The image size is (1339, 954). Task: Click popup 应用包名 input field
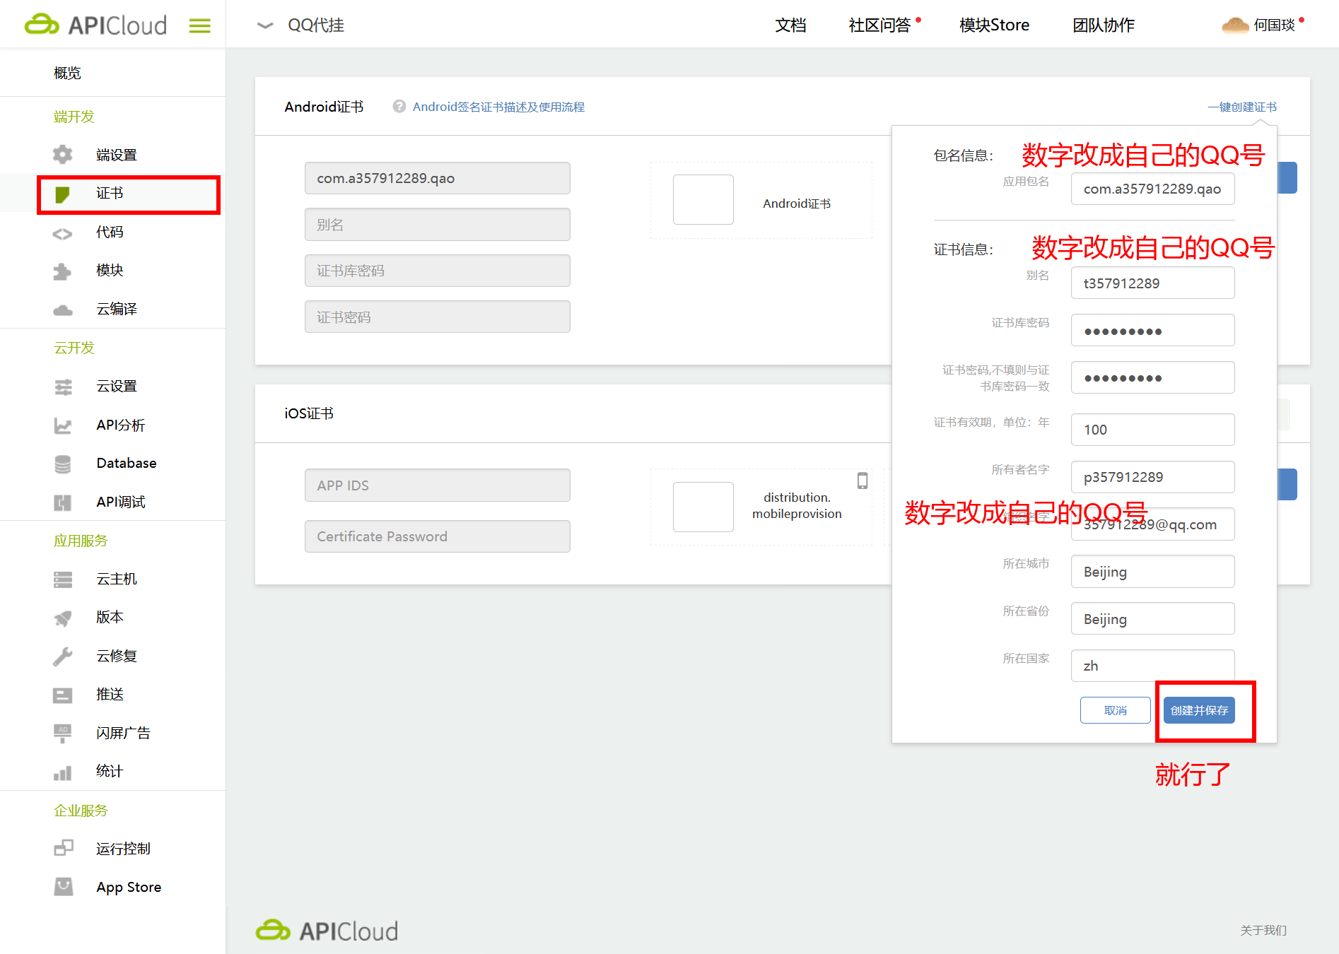click(x=1153, y=189)
